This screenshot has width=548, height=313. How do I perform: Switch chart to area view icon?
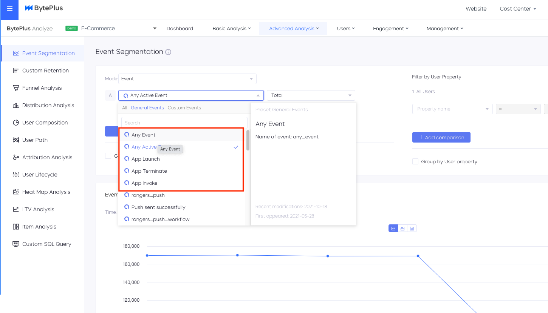pyautogui.click(x=403, y=228)
